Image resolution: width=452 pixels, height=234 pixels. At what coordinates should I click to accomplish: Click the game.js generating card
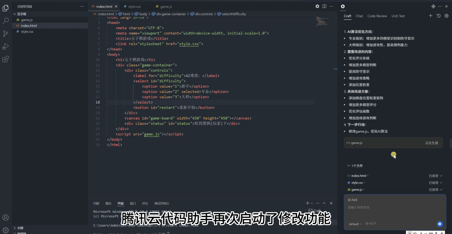pyautogui.click(x=393, y=143)
